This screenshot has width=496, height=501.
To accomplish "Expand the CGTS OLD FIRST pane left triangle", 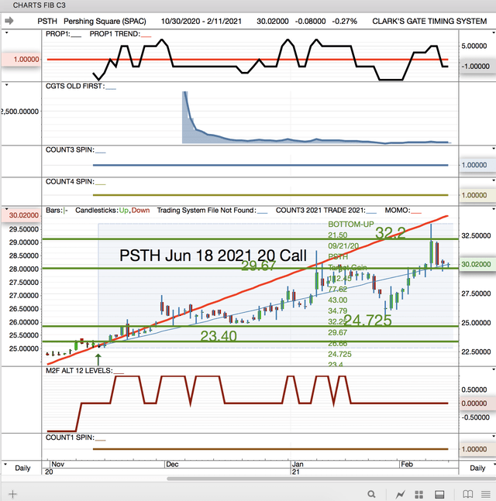I will (6, 85).
